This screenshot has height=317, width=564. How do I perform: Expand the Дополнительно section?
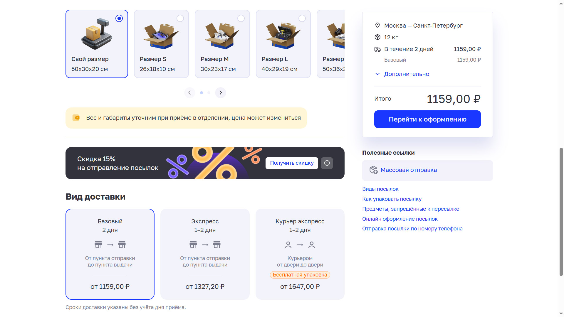pyautogui.click(x=406, y=74)
